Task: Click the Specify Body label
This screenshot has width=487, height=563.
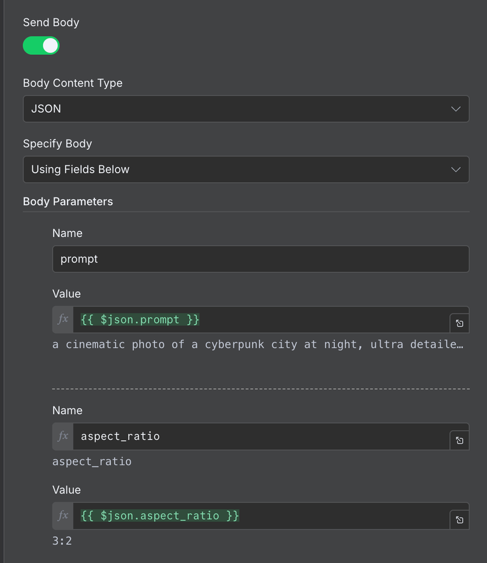Action: click(57, 144)
